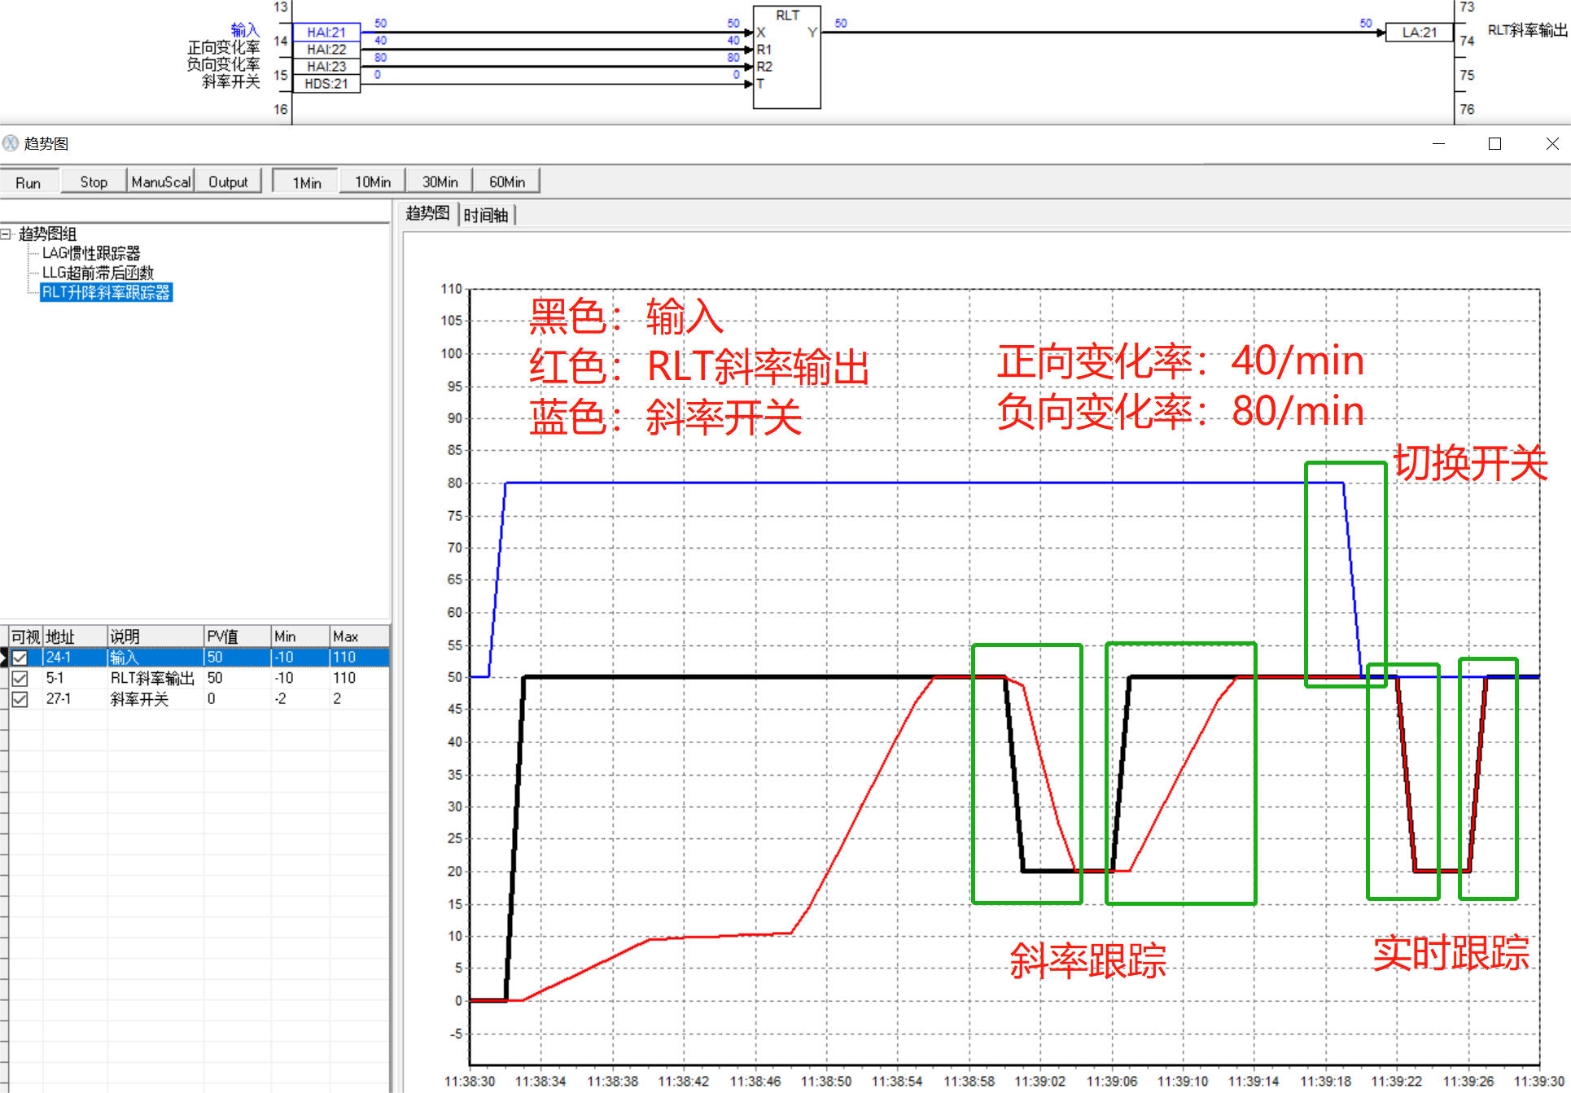Screen dimensions: 1571x1093
Task: Toggle visibility checkbox for 斜率开关 row
Action: pyautogui.click(x=20, y=699)
